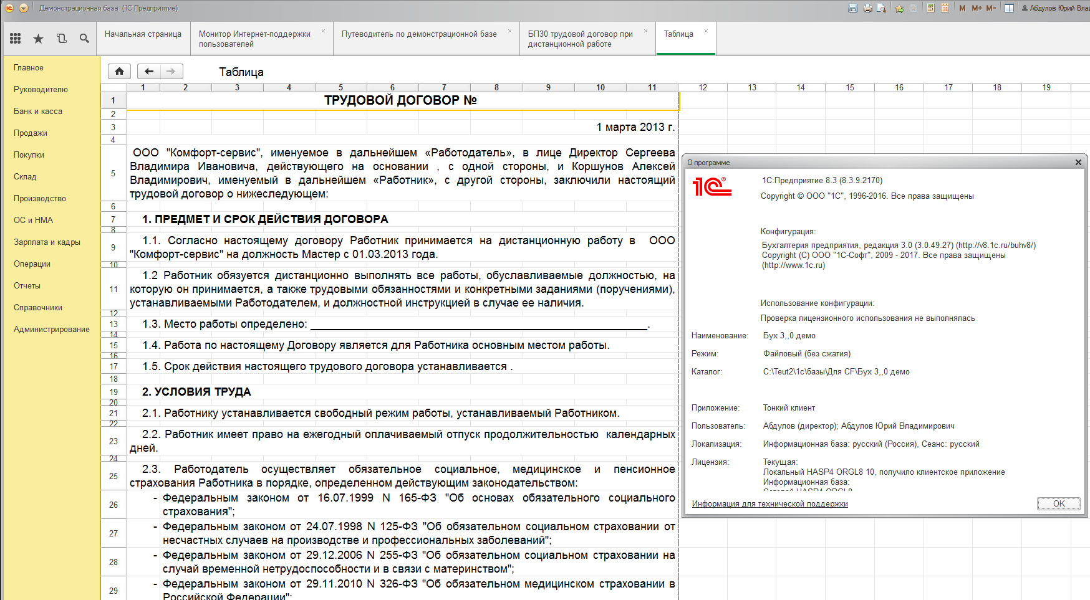1090x600 pixels.
Task: Open the main menu orange dropdown arrow
Action: 24,8
